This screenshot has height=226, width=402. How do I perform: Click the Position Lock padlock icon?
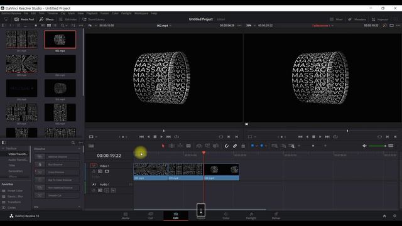(243, 146)
